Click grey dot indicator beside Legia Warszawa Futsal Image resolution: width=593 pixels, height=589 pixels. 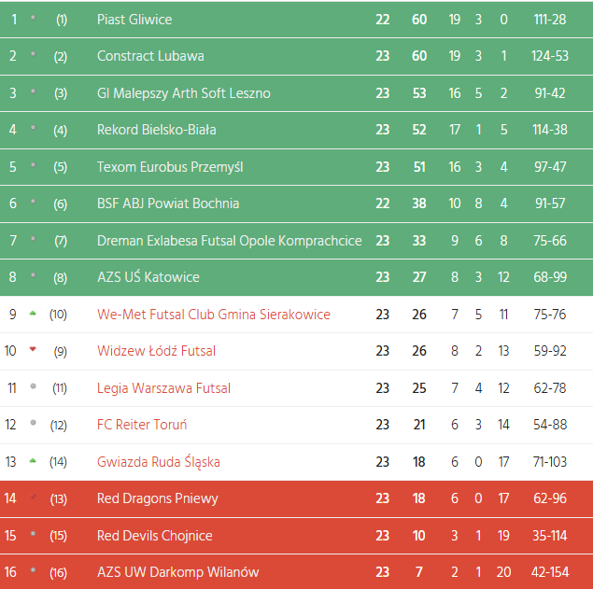click(33, 386)
